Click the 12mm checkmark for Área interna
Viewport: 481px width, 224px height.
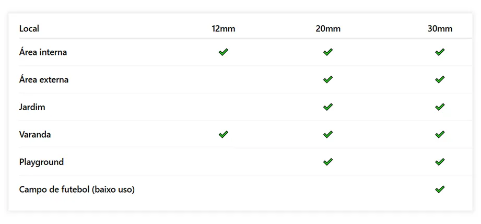(x=224, y=52)
